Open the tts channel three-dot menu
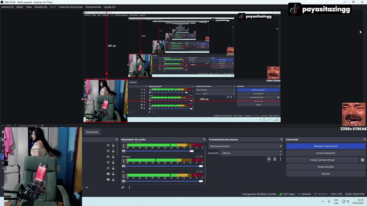The image size is (367, 206). pos(124,176)
